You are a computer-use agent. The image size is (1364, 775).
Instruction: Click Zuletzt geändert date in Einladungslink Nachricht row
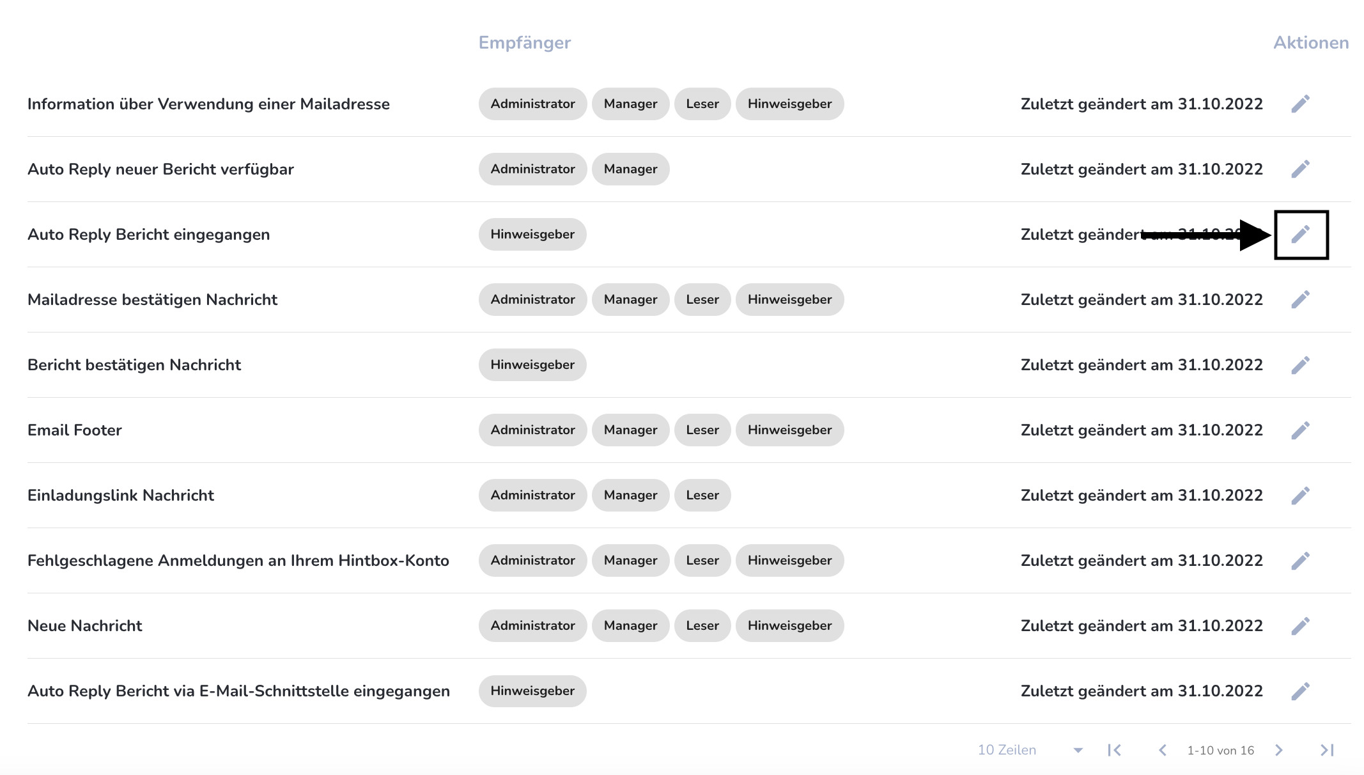click(1142, 495)
